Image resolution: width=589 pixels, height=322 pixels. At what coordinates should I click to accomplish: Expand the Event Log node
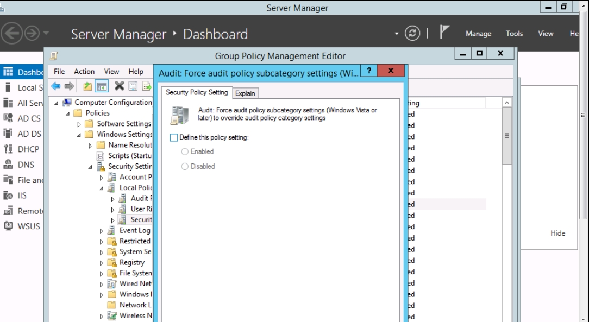102,231
